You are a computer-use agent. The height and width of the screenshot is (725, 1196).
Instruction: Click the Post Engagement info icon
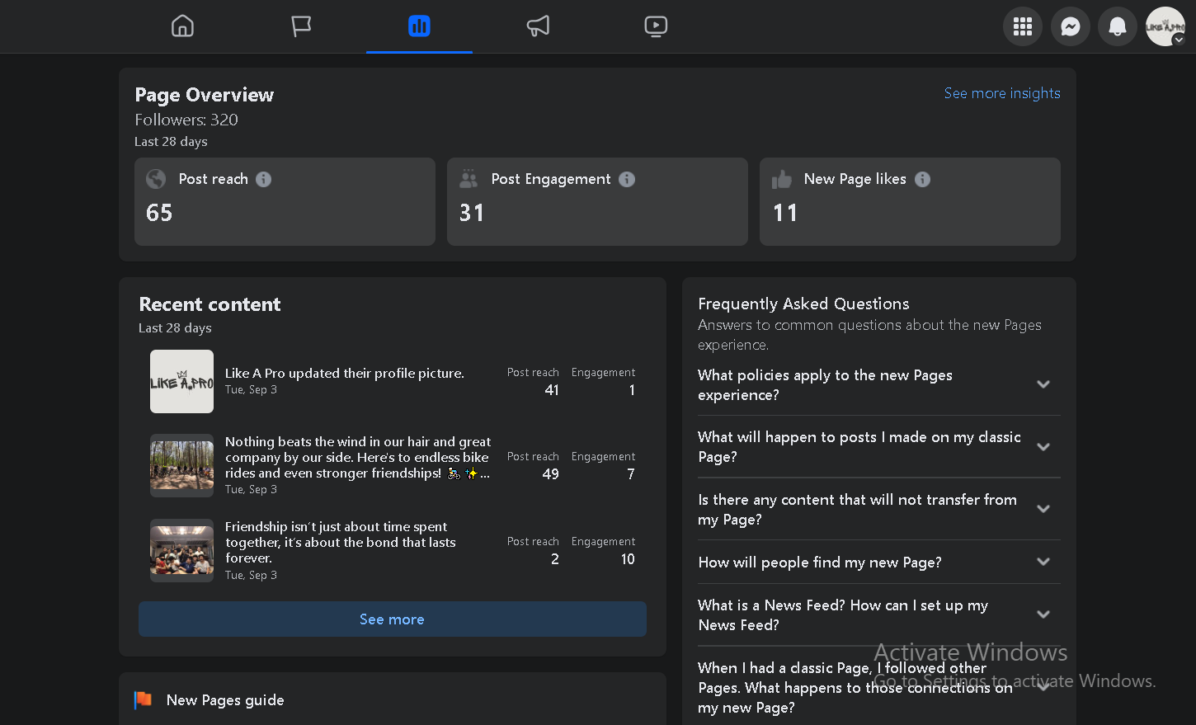pos(627,179)
